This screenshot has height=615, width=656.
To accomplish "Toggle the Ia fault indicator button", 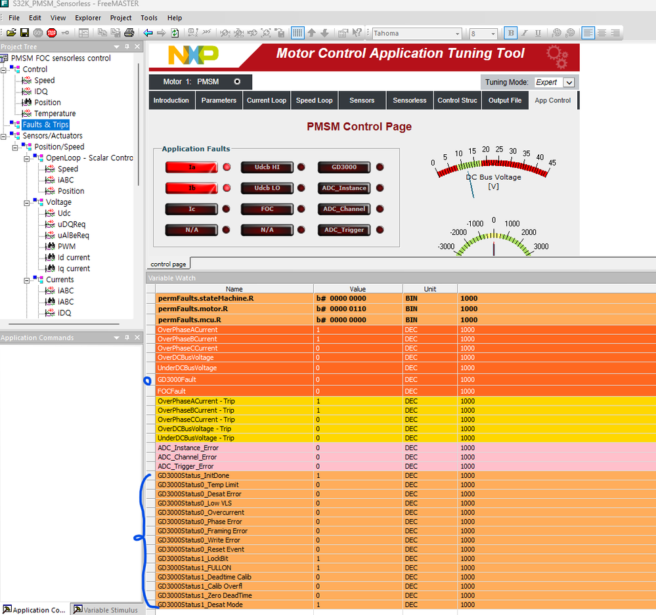I will pyautogui.click(x=192, y=167).
